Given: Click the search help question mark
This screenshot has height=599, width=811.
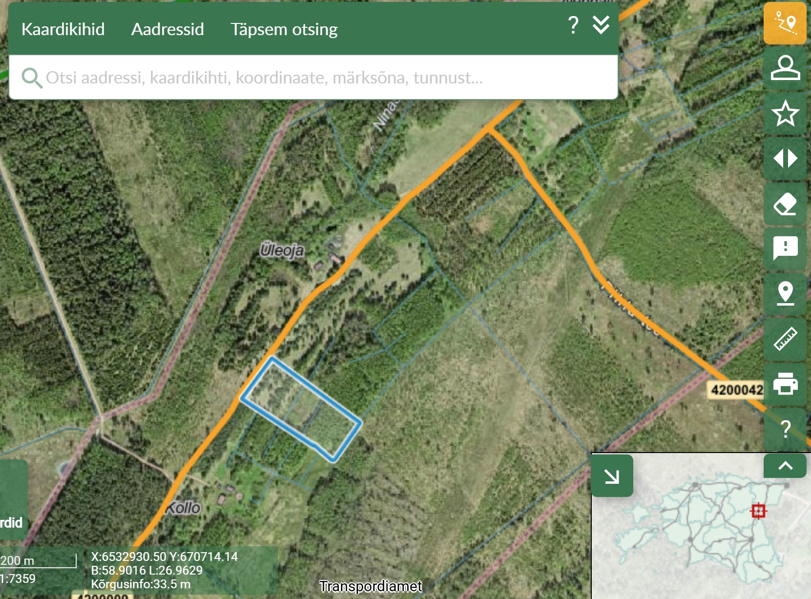Looking at the screenshot, I should (x=573, y=25).
